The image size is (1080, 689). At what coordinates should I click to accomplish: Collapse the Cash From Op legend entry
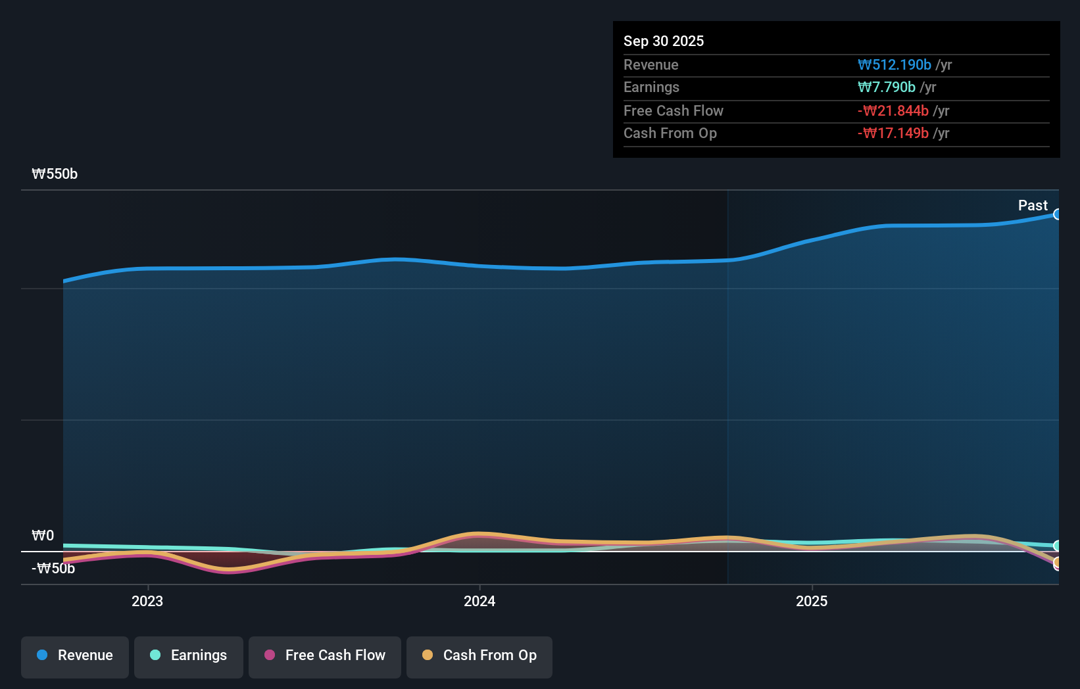pyautogui.click(x=479, y=655)
